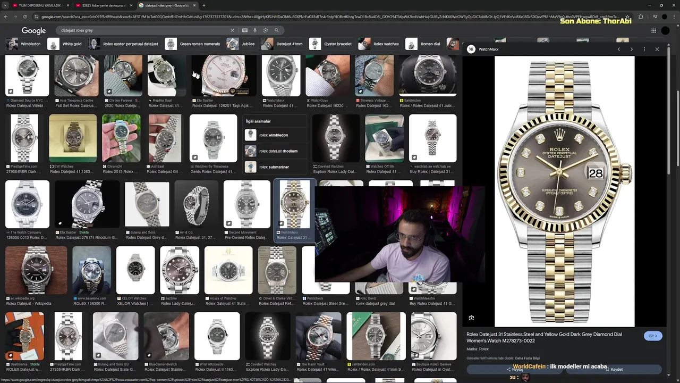
Task: Show the next image in preview panel
Action: point(632,49)
